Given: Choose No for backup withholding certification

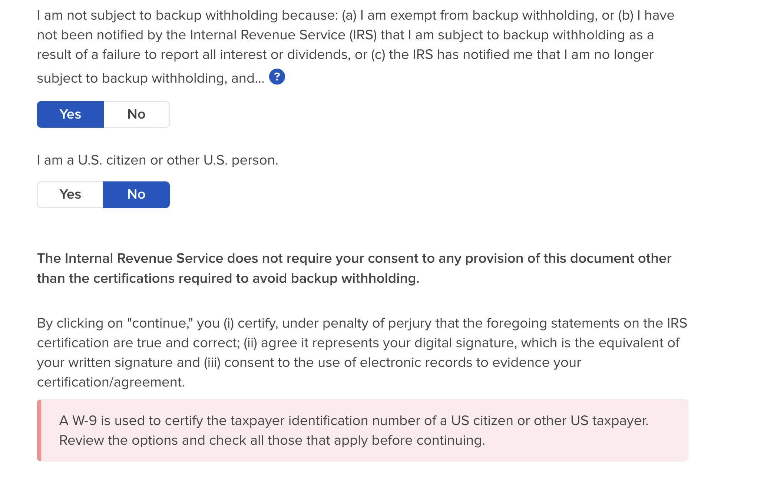Looking at the screenshot, I should click(136, 114).
